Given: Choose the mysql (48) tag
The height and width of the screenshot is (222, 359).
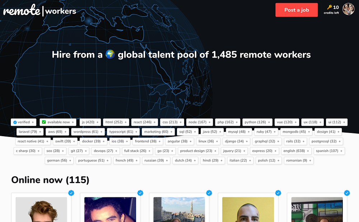Looking at the screenshot, I should [x=239, y=132].
